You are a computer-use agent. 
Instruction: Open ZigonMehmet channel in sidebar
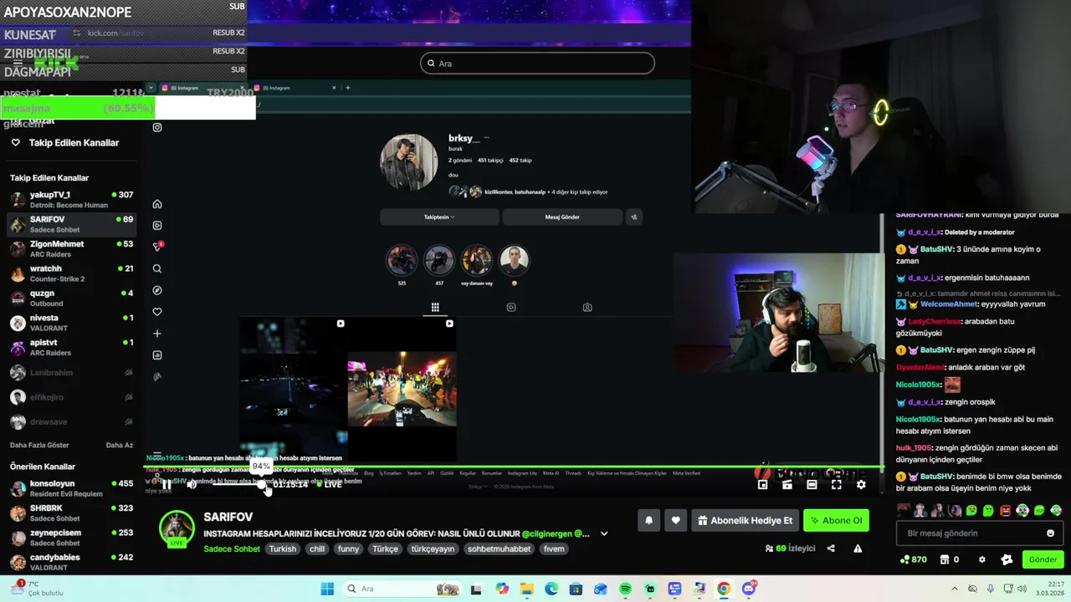[x=71, y=248]
